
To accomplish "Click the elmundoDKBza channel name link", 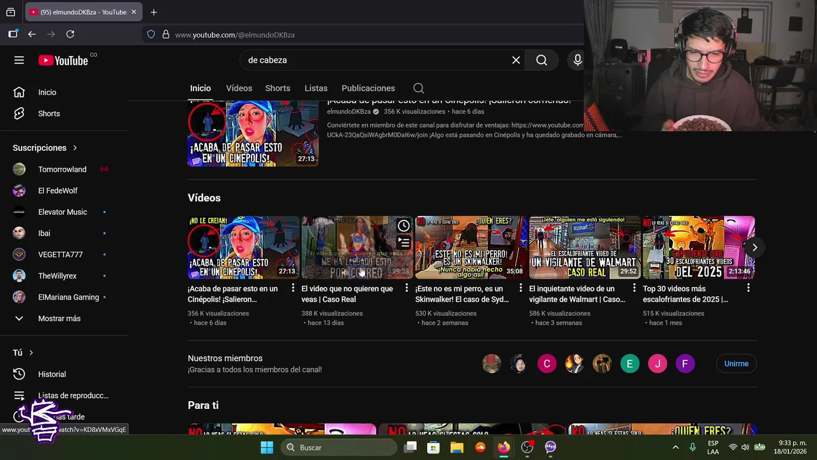I will coord(349,112).
